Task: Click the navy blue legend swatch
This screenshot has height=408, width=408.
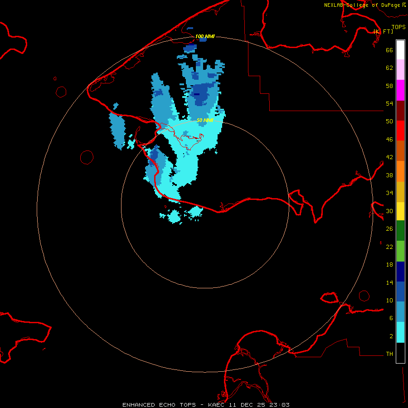Action: point(400,272)
